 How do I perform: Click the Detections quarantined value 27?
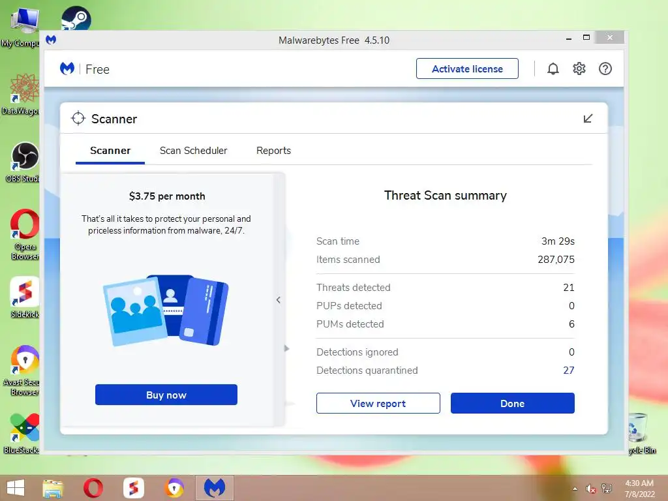click(x=569, y=371)
